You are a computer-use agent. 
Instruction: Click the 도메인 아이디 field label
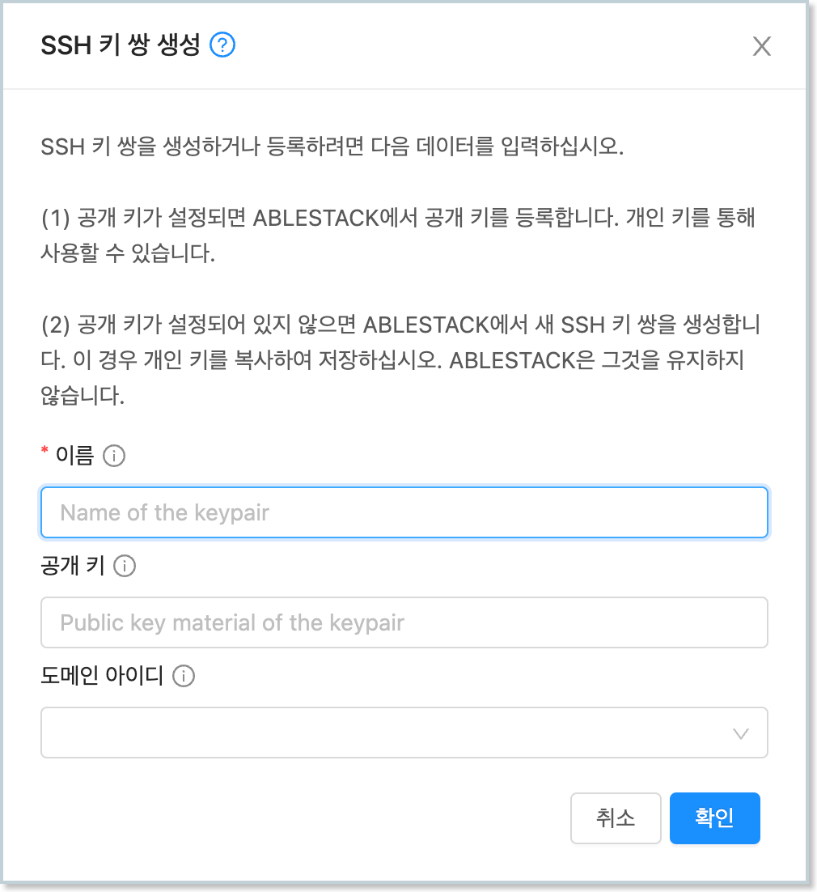pos(102,676)
